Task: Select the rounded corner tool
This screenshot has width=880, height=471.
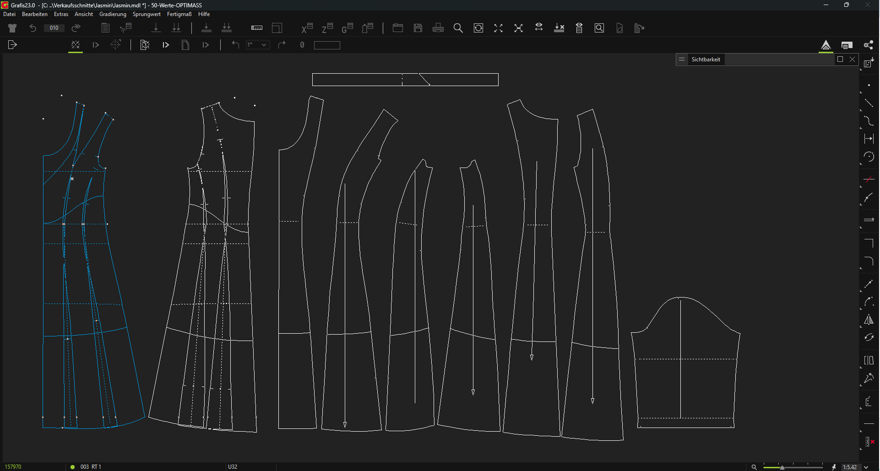Action: [x=869, y=261]
